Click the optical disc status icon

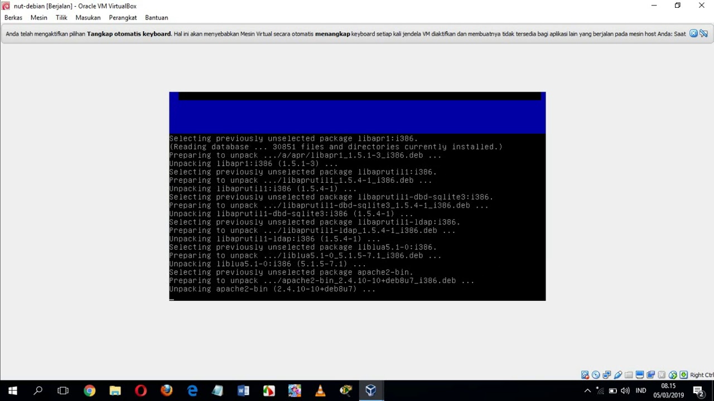pos(596,375)
